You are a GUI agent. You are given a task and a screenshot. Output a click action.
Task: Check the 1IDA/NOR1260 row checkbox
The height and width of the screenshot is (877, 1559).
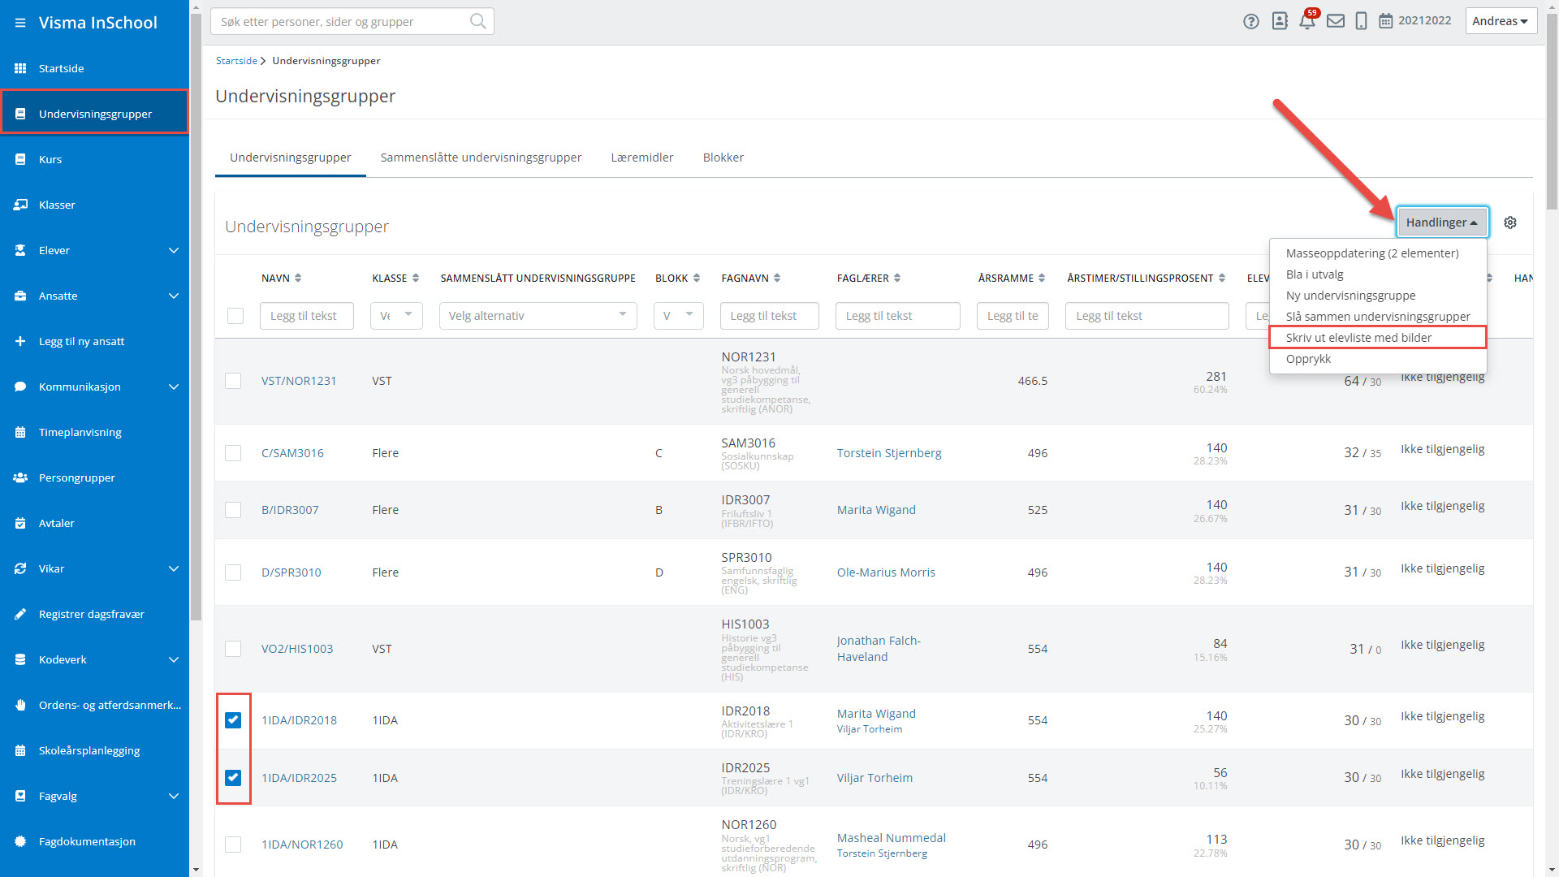click(x=233, y=845)
